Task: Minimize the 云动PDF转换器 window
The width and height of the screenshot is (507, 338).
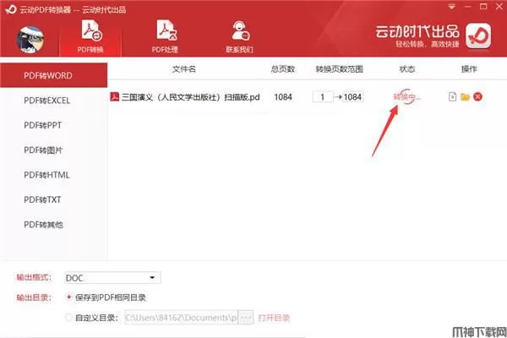Action: pyautogui.click(x=467, y=7)
